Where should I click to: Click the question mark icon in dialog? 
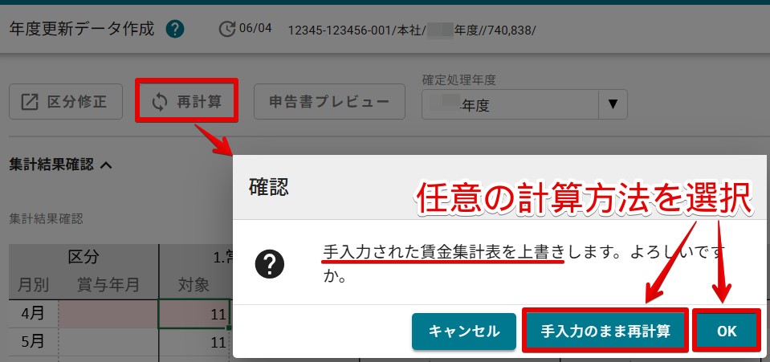click(x=270, y=265)
